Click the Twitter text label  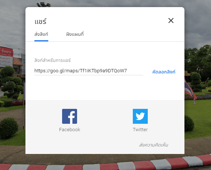pos(140,129)
